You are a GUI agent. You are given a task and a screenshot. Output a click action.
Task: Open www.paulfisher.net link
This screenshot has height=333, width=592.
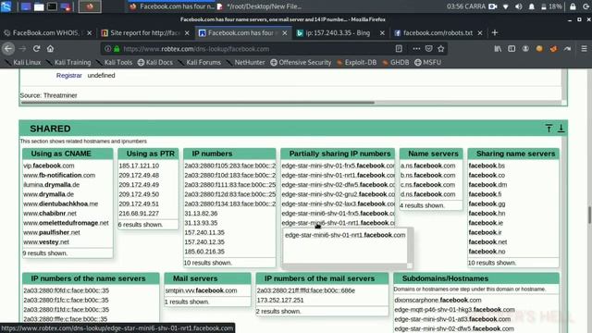52,232
